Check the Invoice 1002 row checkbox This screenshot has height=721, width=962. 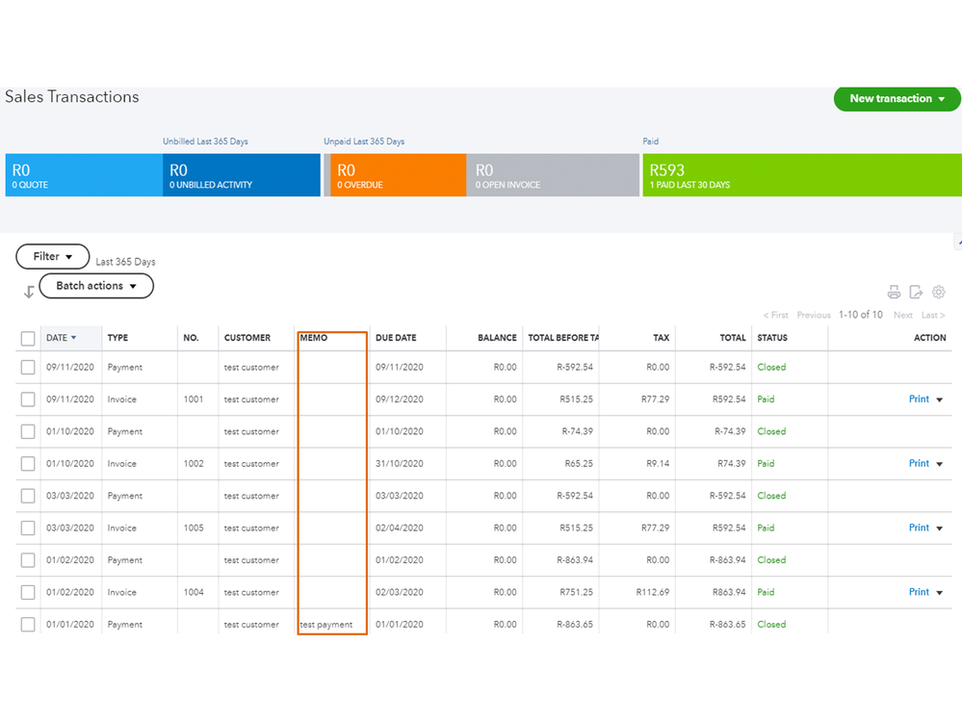[28, 464]
